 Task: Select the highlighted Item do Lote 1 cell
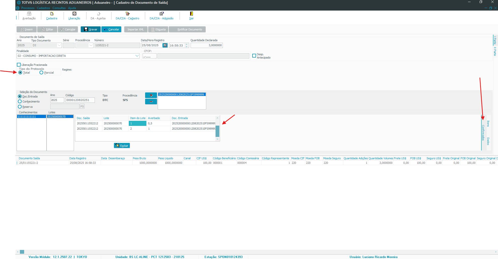pyautogui.click(x=137, y=123)
